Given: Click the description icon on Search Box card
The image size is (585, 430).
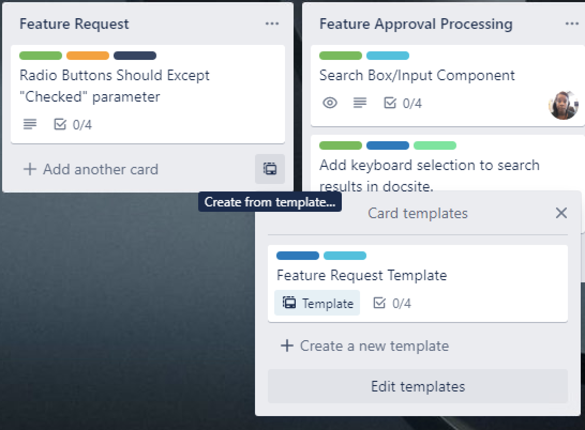Looking at the screenshot, I should pos(360,103).
